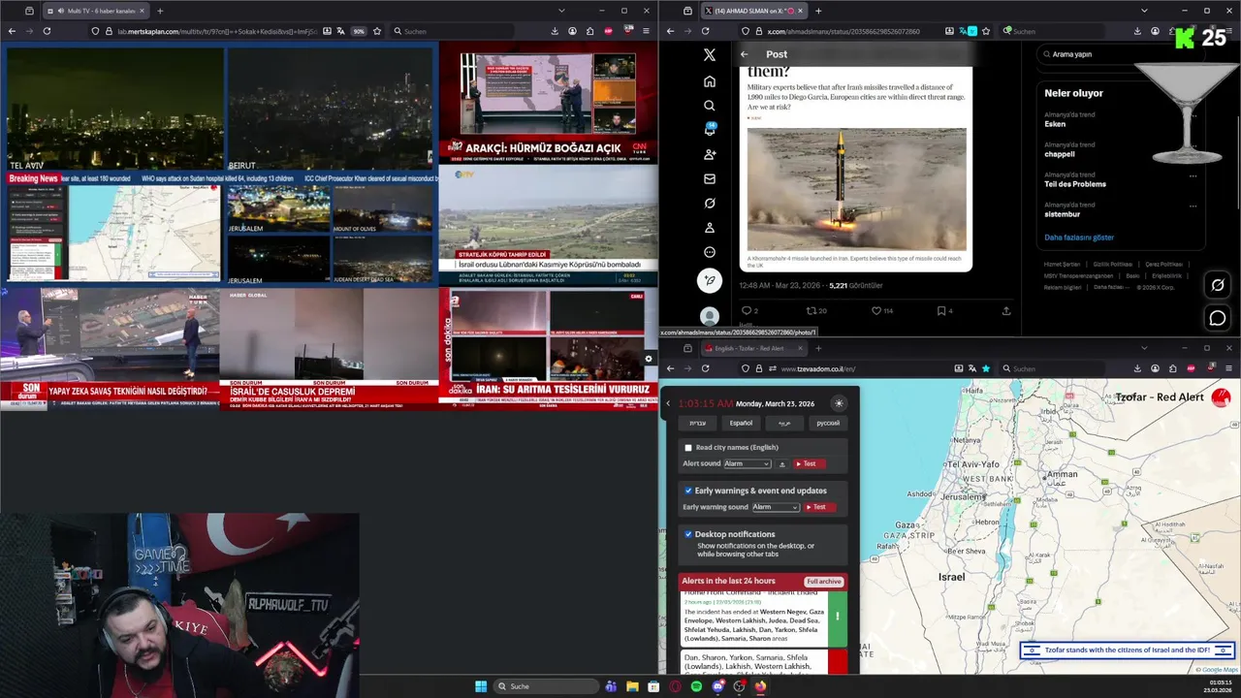Bookmark the post with 4 bookmarks
This screenshot has width=1241, height=698.
pyautogui.click(x=944, y=310)
